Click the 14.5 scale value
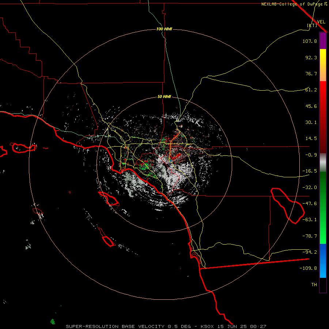 [x=311, y=139]
